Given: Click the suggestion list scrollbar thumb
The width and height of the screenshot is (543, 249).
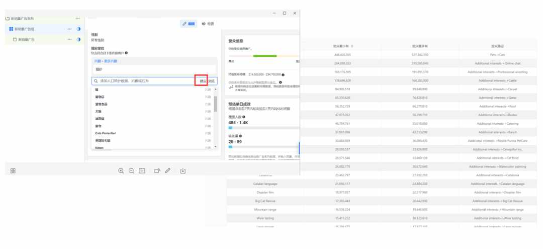Looking at the screenshot, I should [x=215, y=104].
